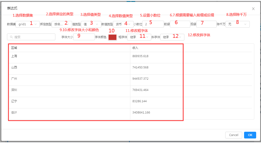Viewport: 261px width, 143px height.
Task: Click the 搜索 search box
Action: (31, 37)
